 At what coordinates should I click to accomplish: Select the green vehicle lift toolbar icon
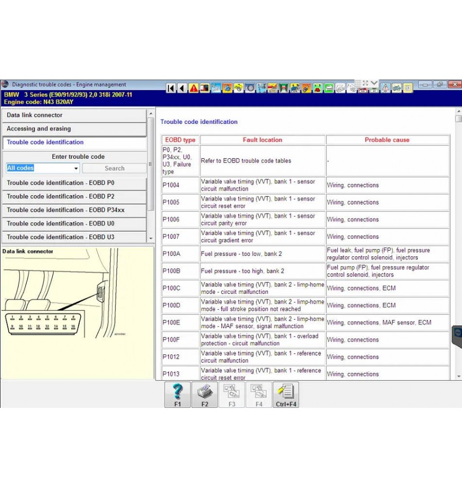click(284, 88)
